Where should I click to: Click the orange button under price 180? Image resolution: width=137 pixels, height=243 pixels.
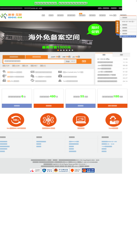113,106
